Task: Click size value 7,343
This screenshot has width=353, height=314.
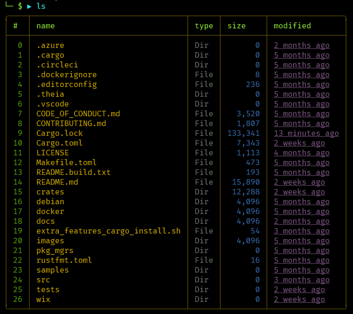Action: [x=248, y=143]
